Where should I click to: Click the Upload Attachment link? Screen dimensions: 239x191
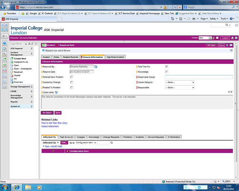coord(50,126)
